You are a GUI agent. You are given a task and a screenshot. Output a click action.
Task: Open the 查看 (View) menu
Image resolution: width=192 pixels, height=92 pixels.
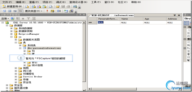click(34, 2)
